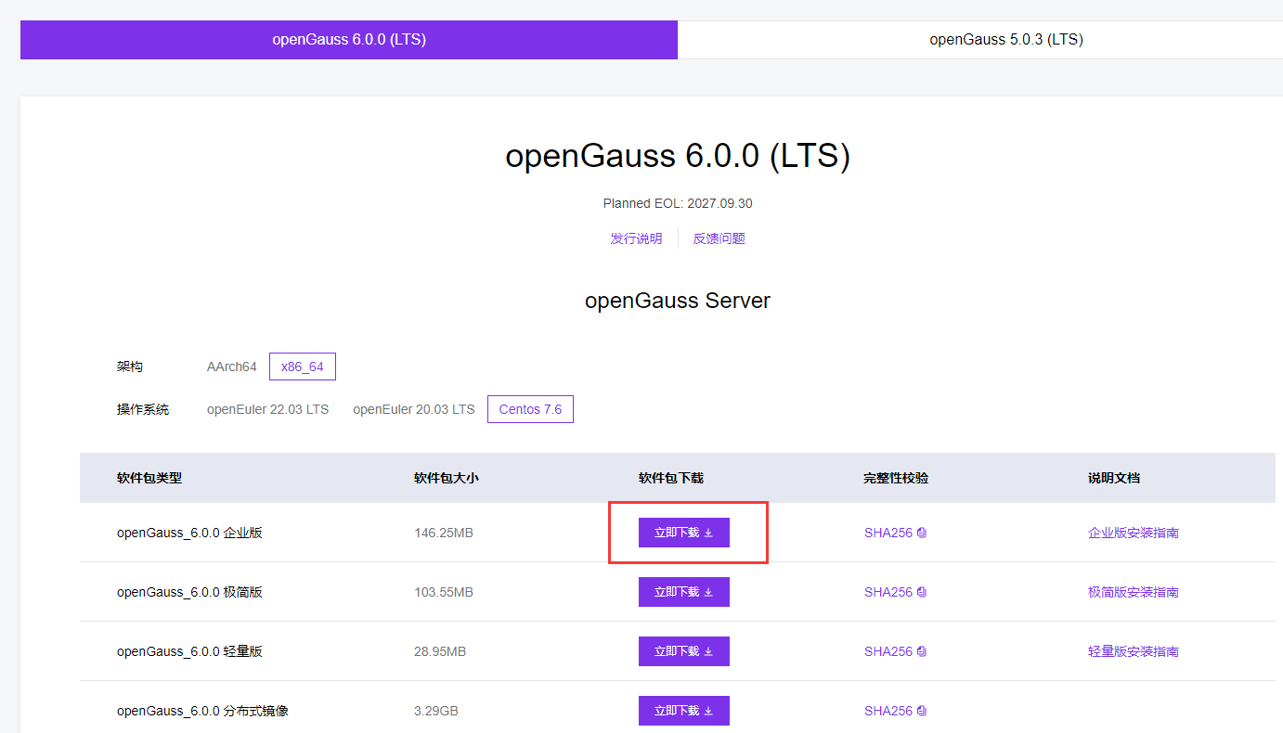Choose openEuler 20.03 LTS operating system

(413, 409)
